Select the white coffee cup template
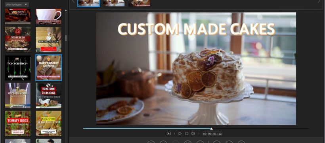The height and width of the screenshot is (143, 325). [x=48, y=16]
